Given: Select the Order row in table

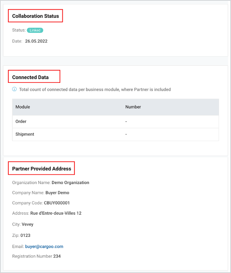Looking at the screenshot, I should pos(116,122).
